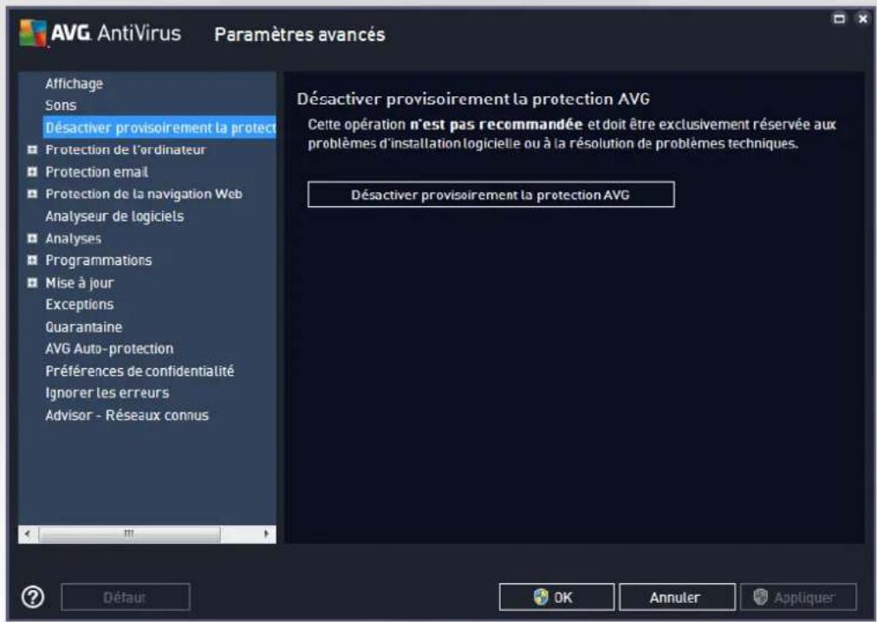Open Advisor - Réseaux connus

[127, 415]
